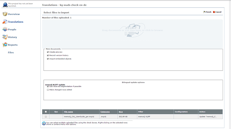Select the memoQ_CAL_UserGuide_ger.mqxlz row checkbox
231x129 pixels.
click(46, 117)
